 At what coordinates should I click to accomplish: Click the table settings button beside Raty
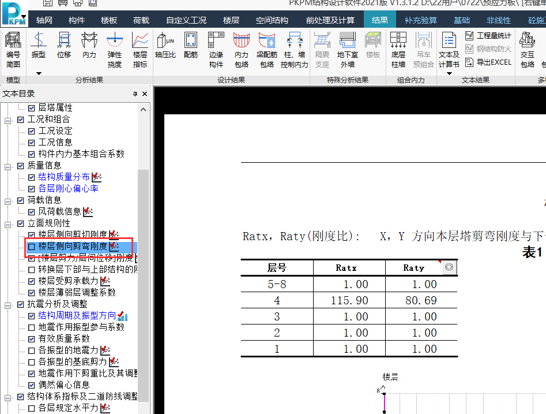coord(449,267)
